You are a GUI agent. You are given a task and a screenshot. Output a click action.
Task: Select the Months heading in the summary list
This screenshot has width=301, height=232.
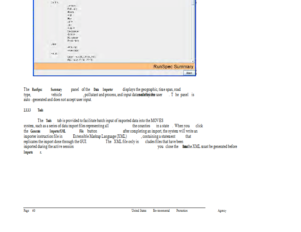tap(54, 3)
